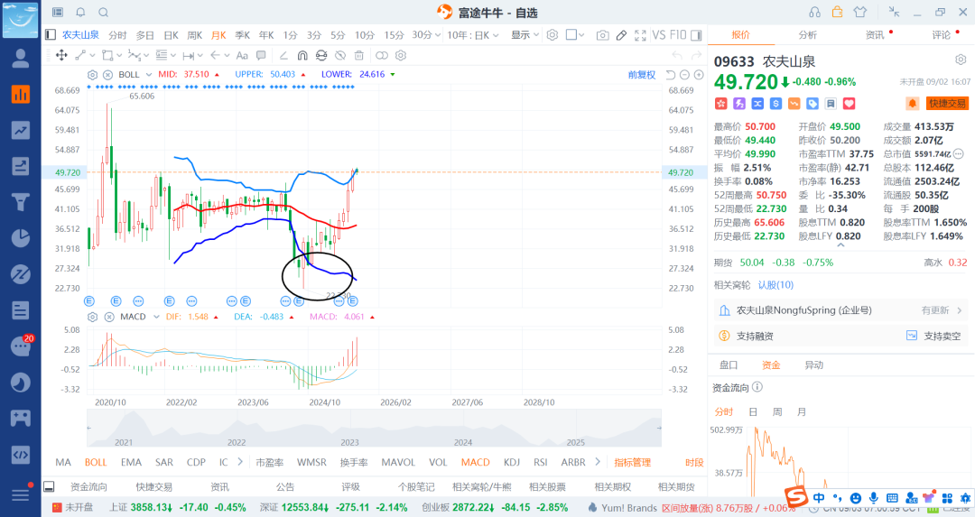Image resolution: width=975 pixels, height=517 pixels.
Task: Open the search magnifier in title bar
Action: (x=104, y=12)
